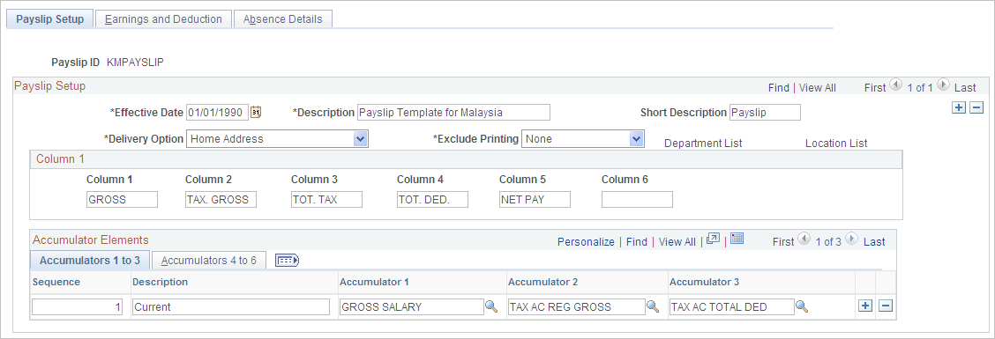Download Accumulator Elements grid to spreadsheet
995x339 pixels.
click(x=737, y=239)
